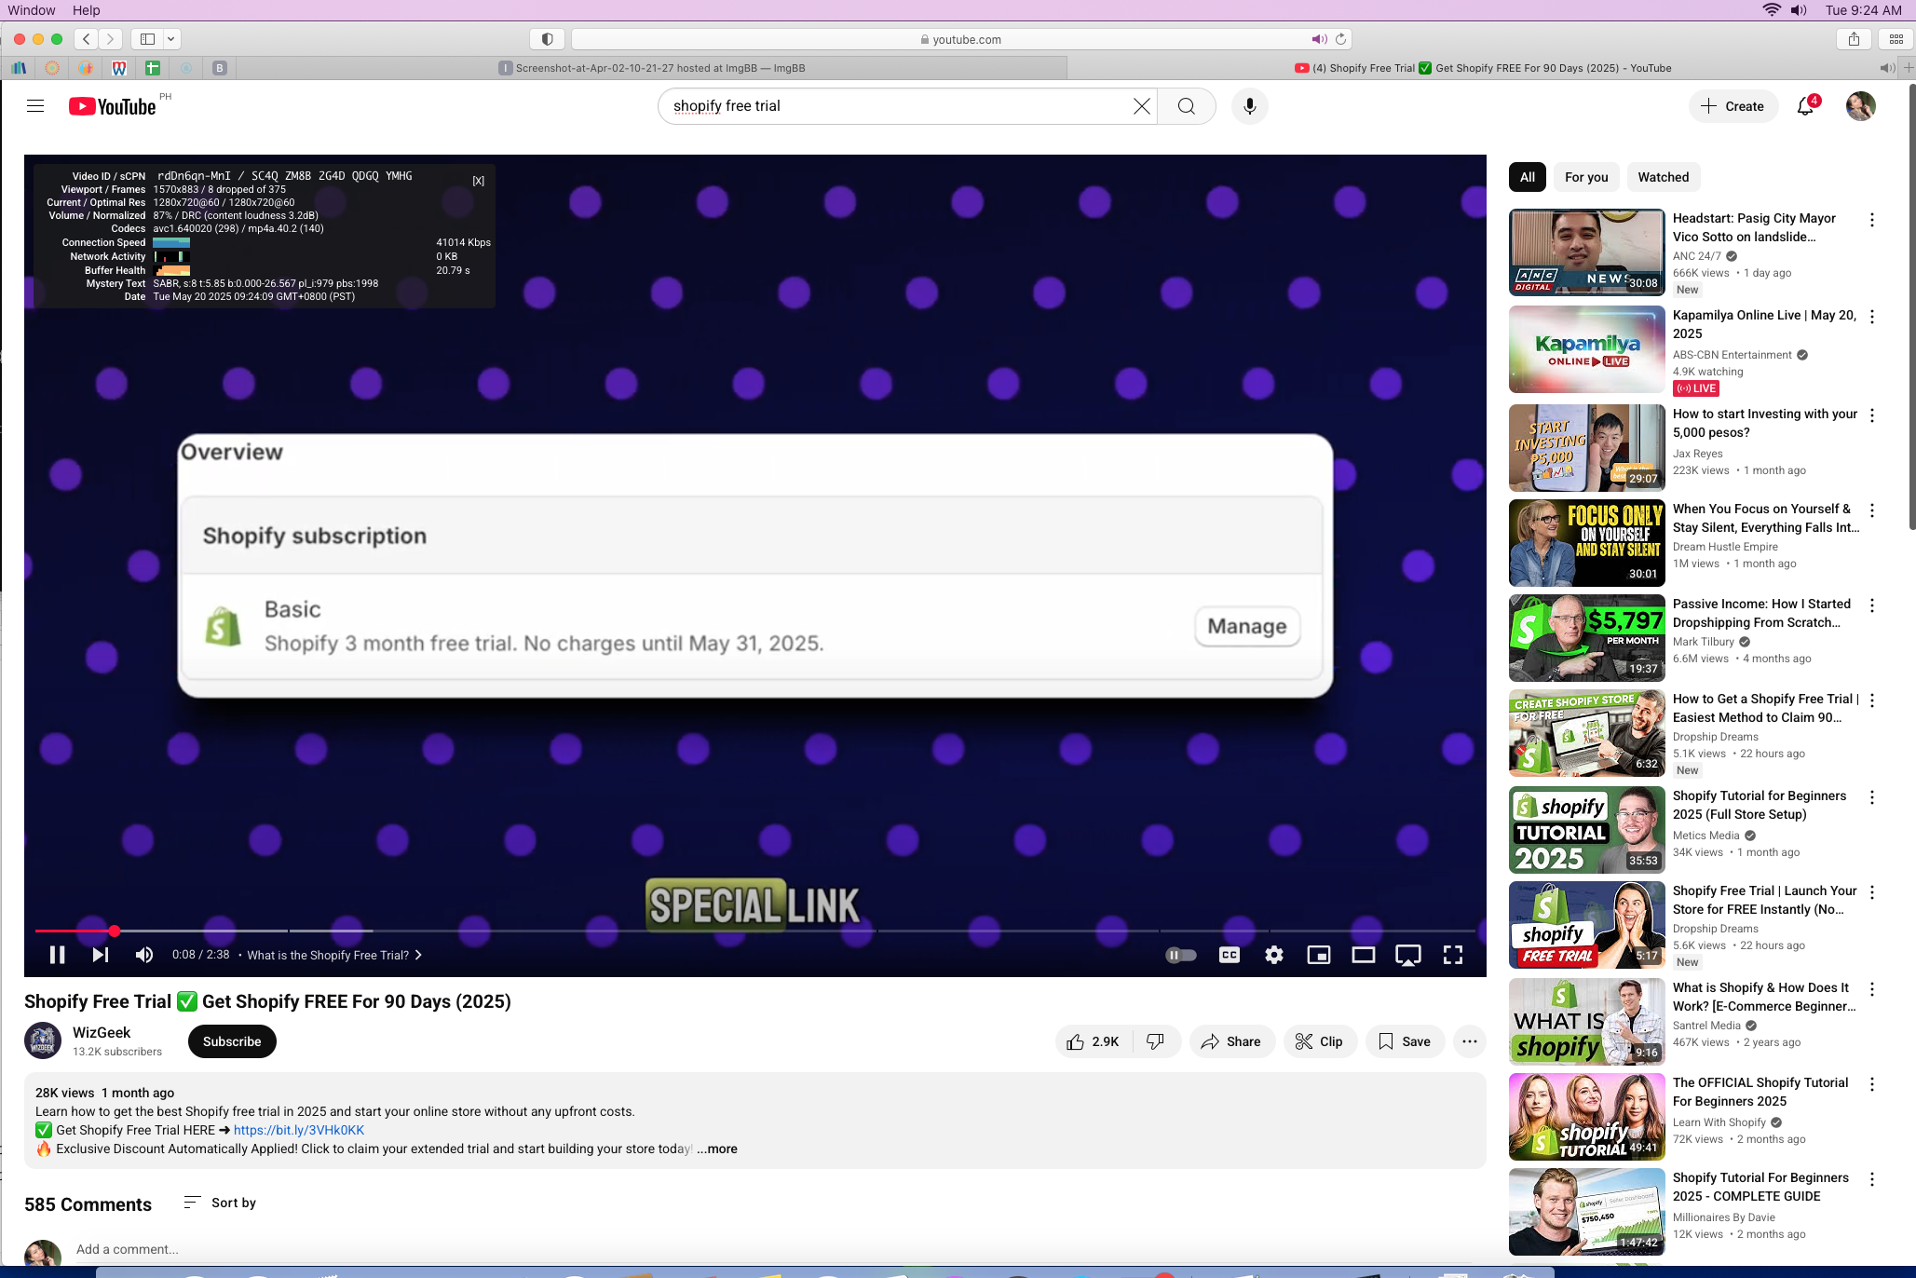The height and width of the screenshot is (1278, 1916).
Task: Subscribe to WizGeek
Action: (x=232, y=1041)
